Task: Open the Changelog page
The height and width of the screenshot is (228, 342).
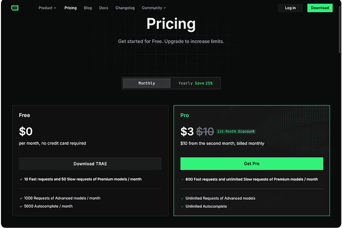Action: 125,8
